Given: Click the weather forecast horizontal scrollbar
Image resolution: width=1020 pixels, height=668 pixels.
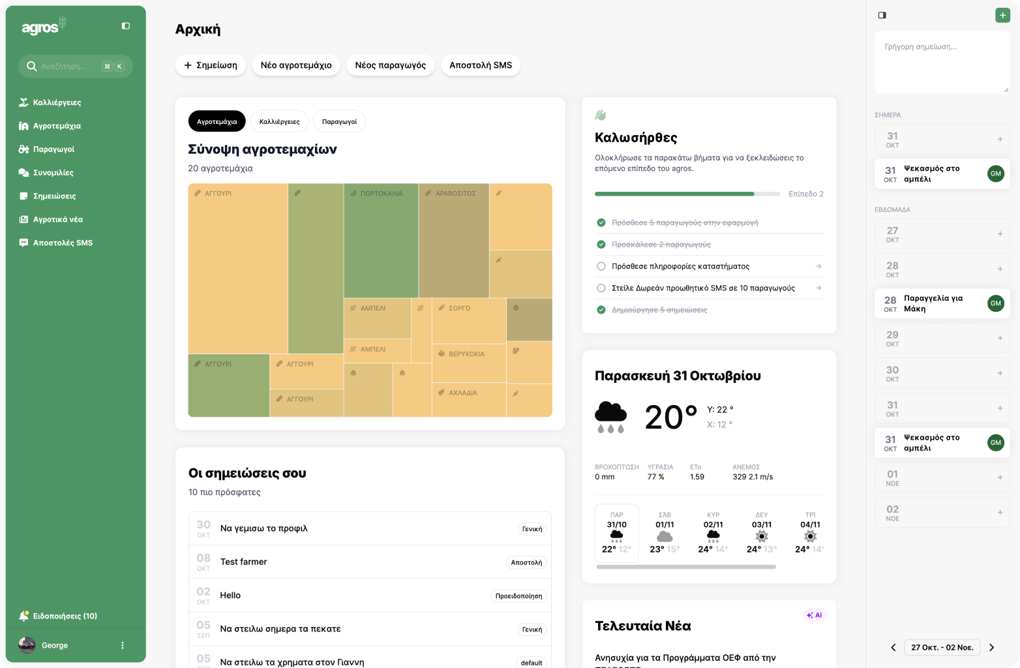Looking at the screenshot, I should point(686,567).
